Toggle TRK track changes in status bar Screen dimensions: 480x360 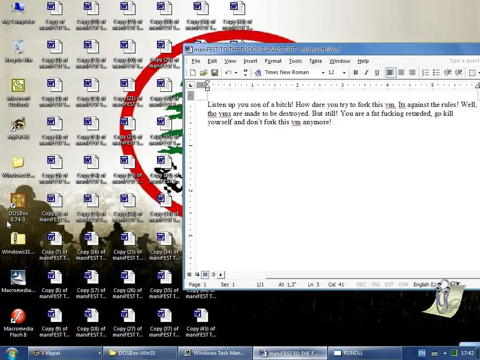pos(375,285)
